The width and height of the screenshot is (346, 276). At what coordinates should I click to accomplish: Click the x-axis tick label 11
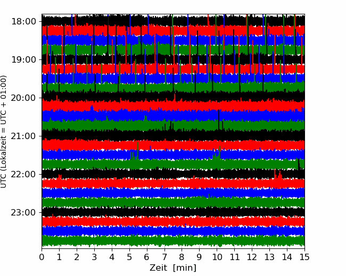[x=234, y=257]
